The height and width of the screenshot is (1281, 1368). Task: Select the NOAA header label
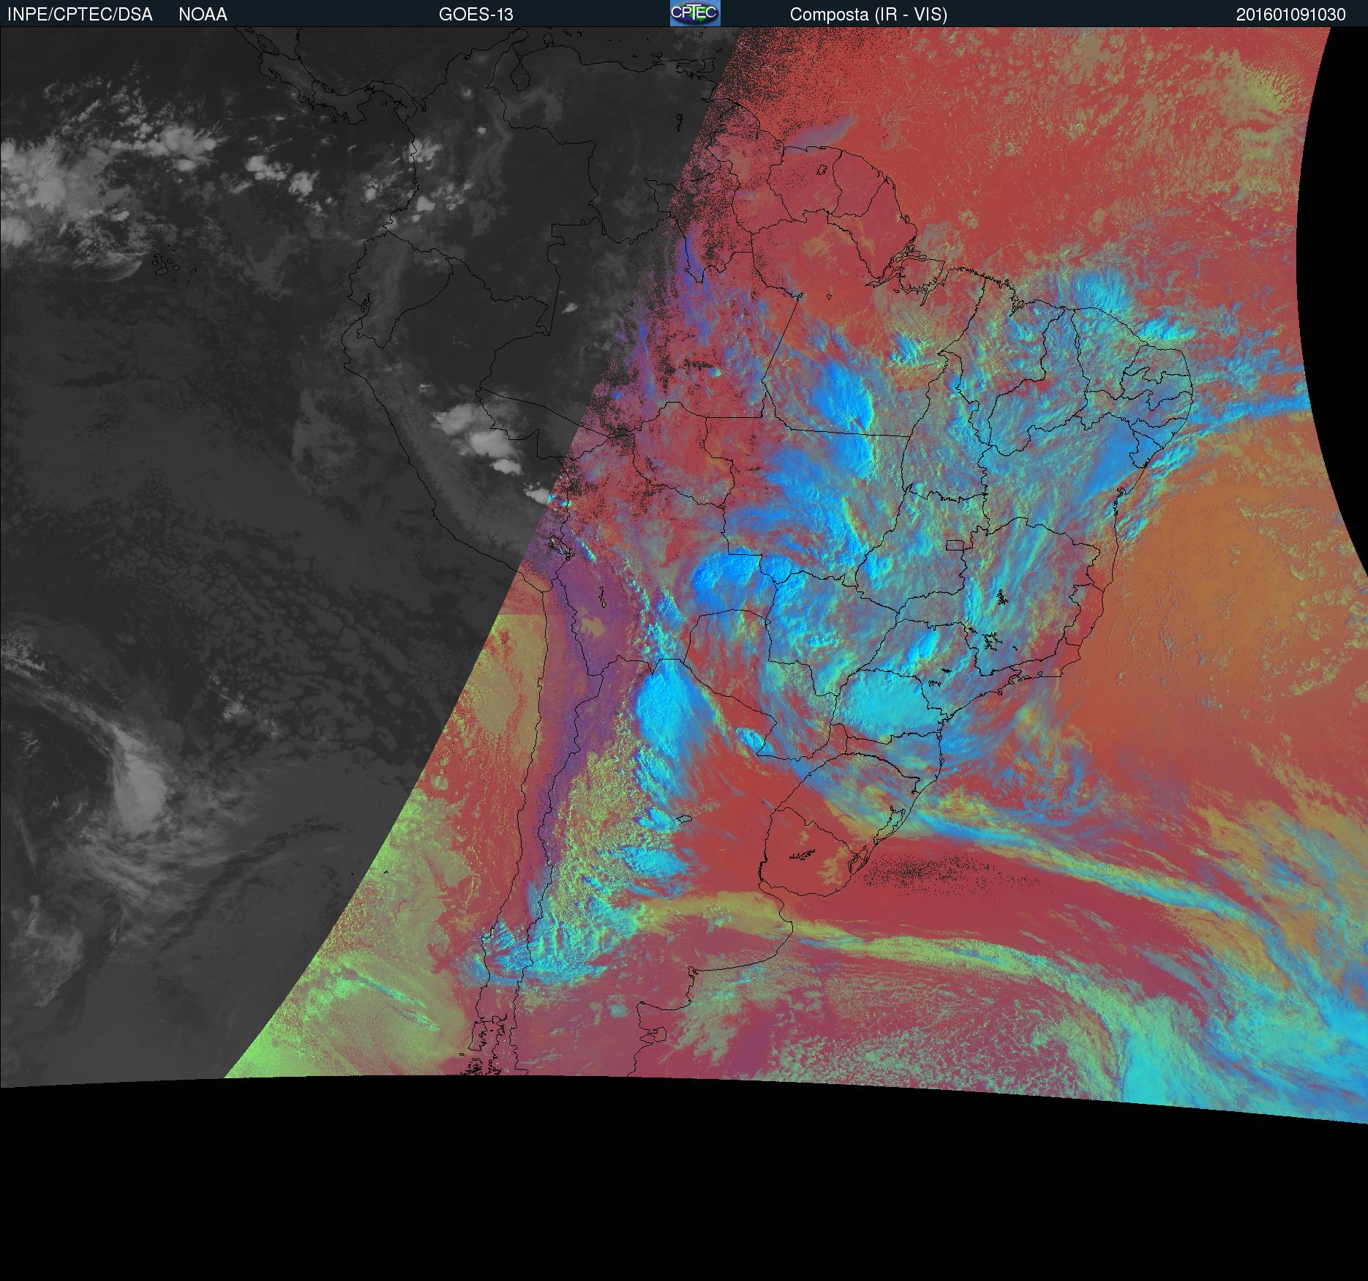pyautogui.click(x=203, y=15)
